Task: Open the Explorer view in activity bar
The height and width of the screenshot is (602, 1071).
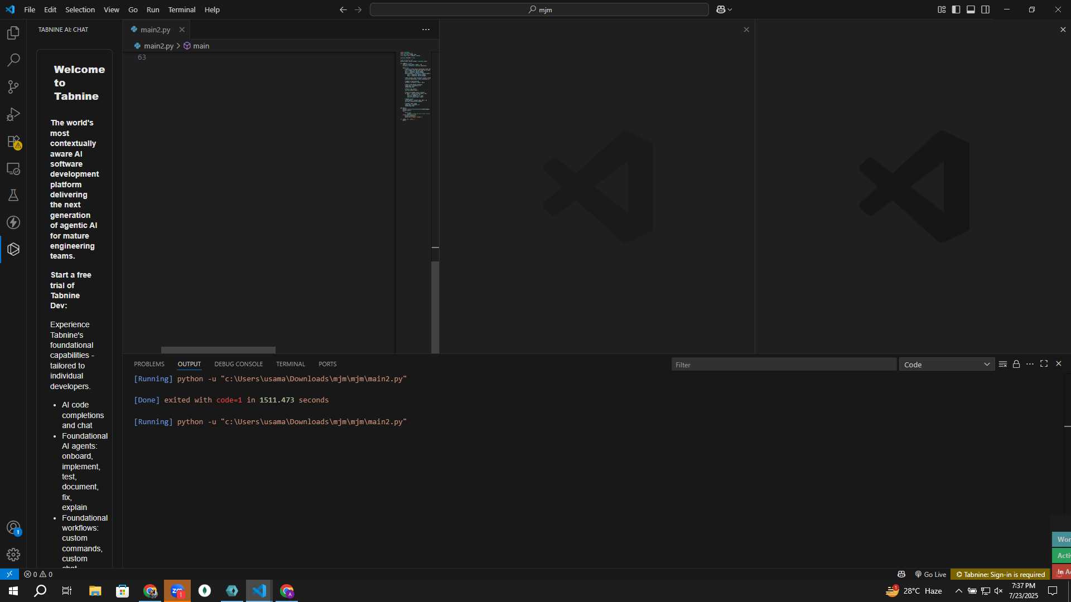Action: pyautogui.click(x=13, y=33)
